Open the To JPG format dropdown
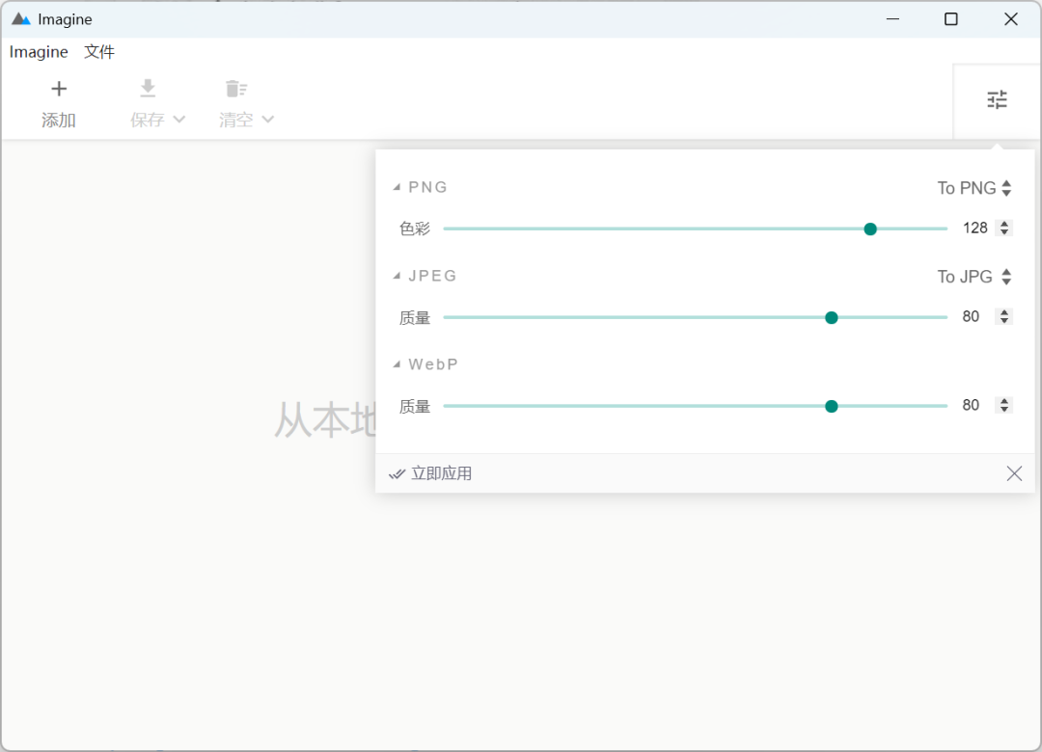 974,277
